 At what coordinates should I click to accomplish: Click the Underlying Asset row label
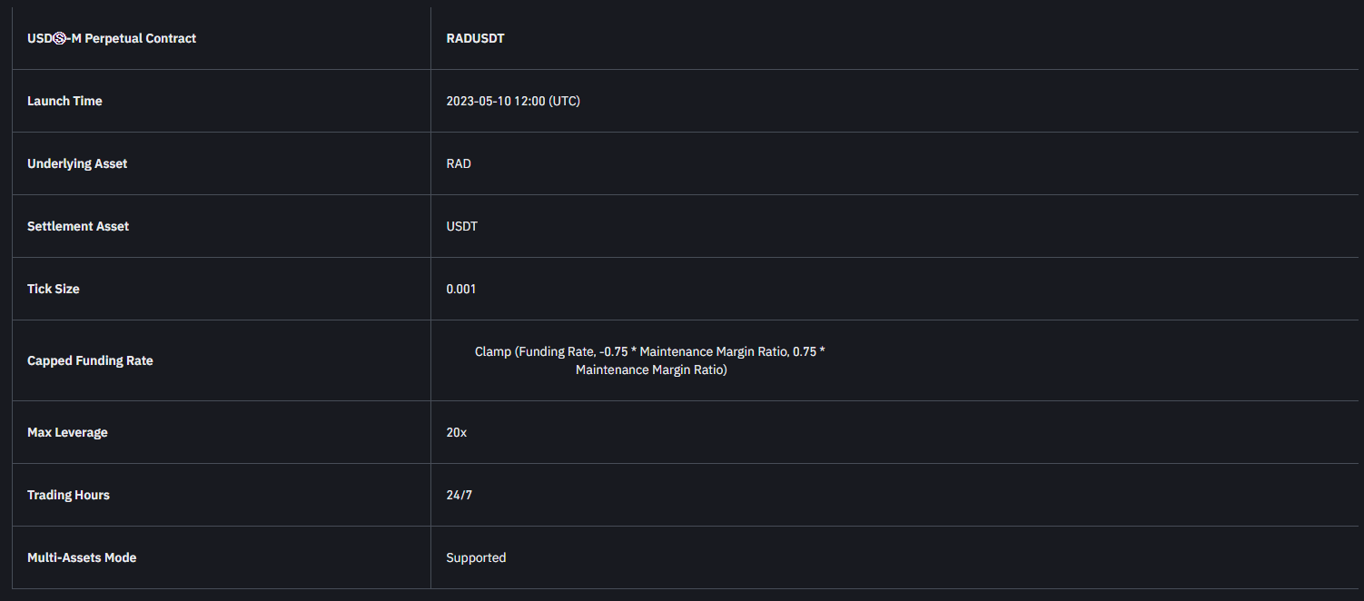point(77,163)
